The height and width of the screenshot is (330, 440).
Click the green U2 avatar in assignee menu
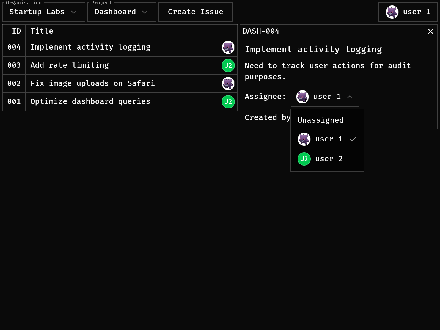[x=304, y=159]
